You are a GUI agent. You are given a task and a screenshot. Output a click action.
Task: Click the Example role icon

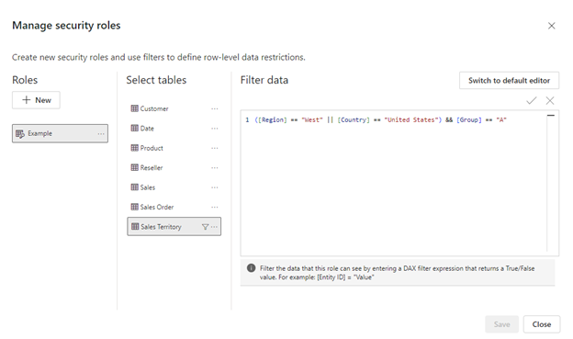(20, 133)
